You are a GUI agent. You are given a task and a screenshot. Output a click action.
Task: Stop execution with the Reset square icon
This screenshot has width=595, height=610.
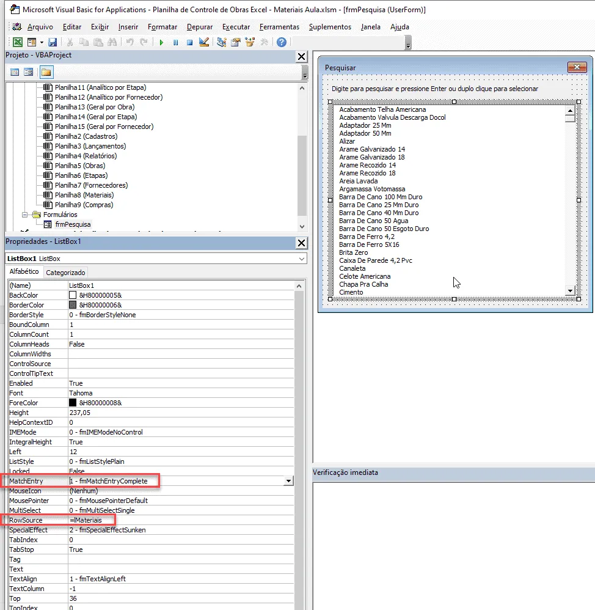coord(189,42)
